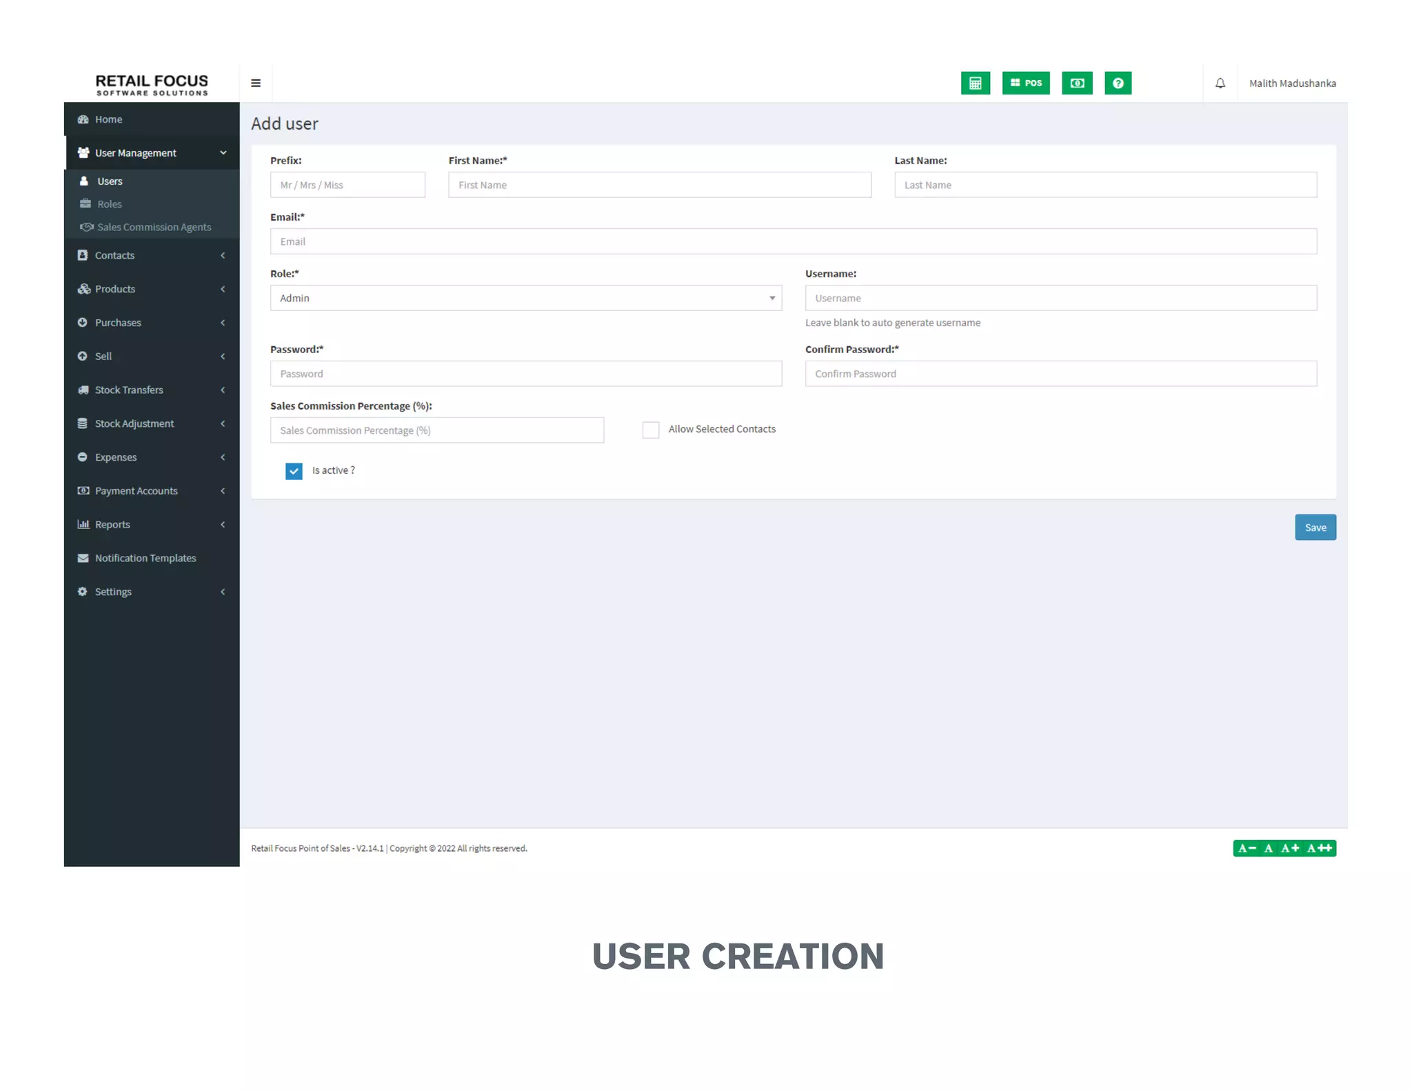The width and height of the screenshot is (1412, 1091).
Task: Toggle sidebar with hamburger icon
Action: click(x=256, y=83)
